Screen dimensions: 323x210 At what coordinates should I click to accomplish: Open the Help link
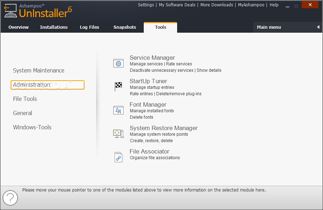coord(274,5)
